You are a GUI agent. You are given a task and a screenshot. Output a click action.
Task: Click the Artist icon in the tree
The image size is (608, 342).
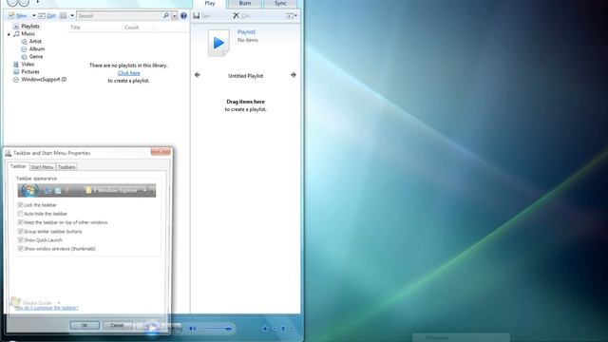click(24, 42)
